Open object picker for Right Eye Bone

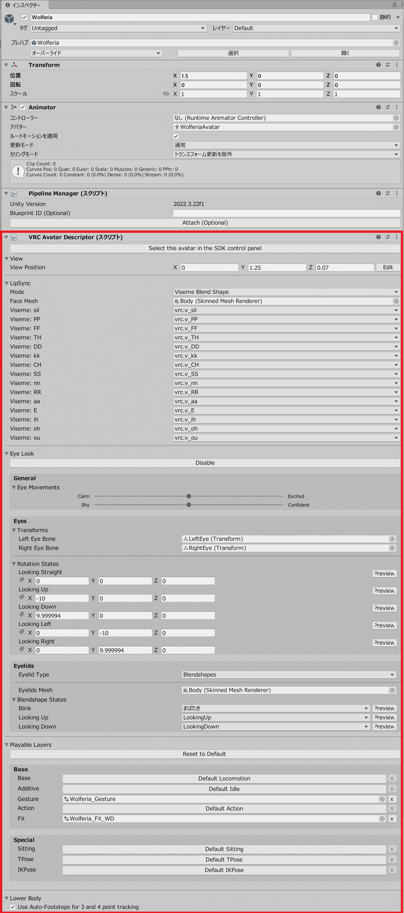(392, 548)
